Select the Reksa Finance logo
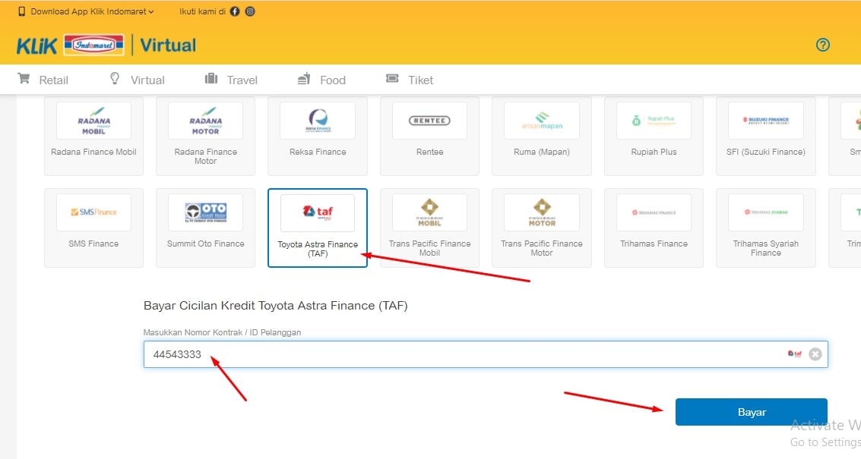The image size is (861, 459). pyautogui.click(x=317, y=121)
